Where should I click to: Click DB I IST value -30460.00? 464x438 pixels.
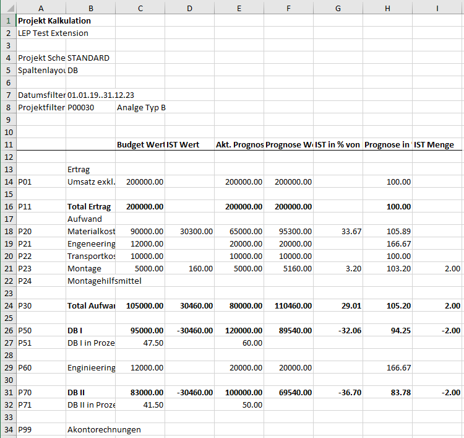190,330
